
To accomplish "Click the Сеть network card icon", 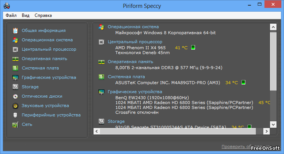I will pos(15,125).
